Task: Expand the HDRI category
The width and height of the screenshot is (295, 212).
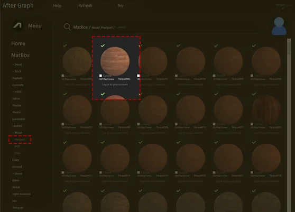Action: (x=17, y=92)
